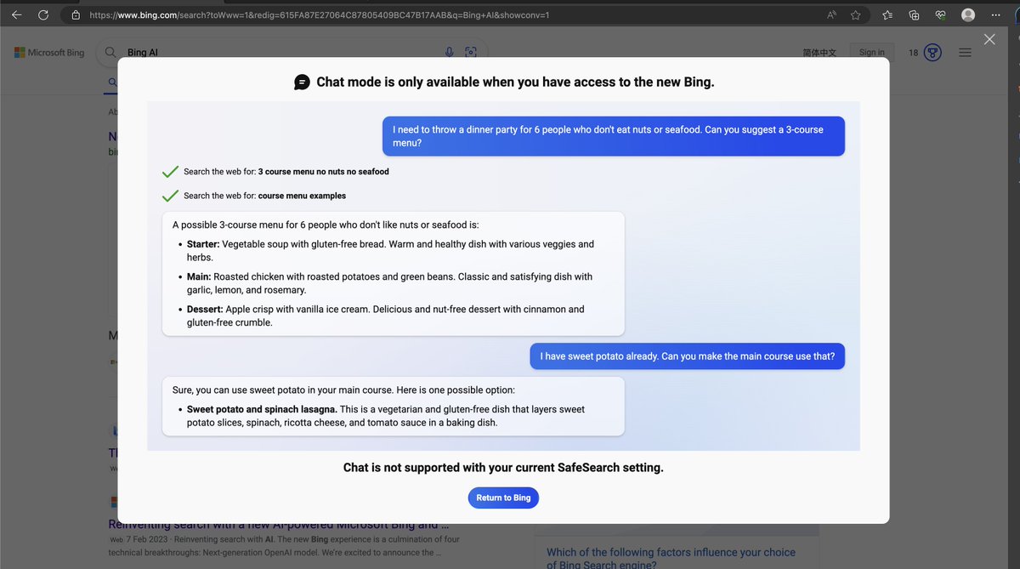1020x569 pixels.
Task: Click green checkmark beside course menu examples
Action: click(170, 196)
